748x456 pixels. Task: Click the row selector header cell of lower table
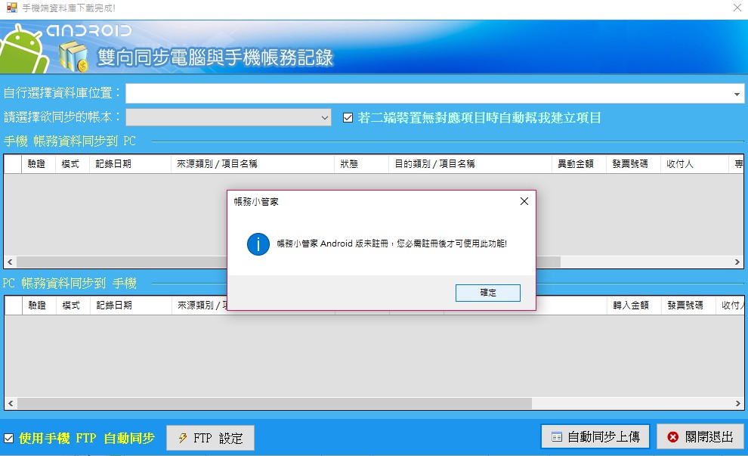coord(14,305)
